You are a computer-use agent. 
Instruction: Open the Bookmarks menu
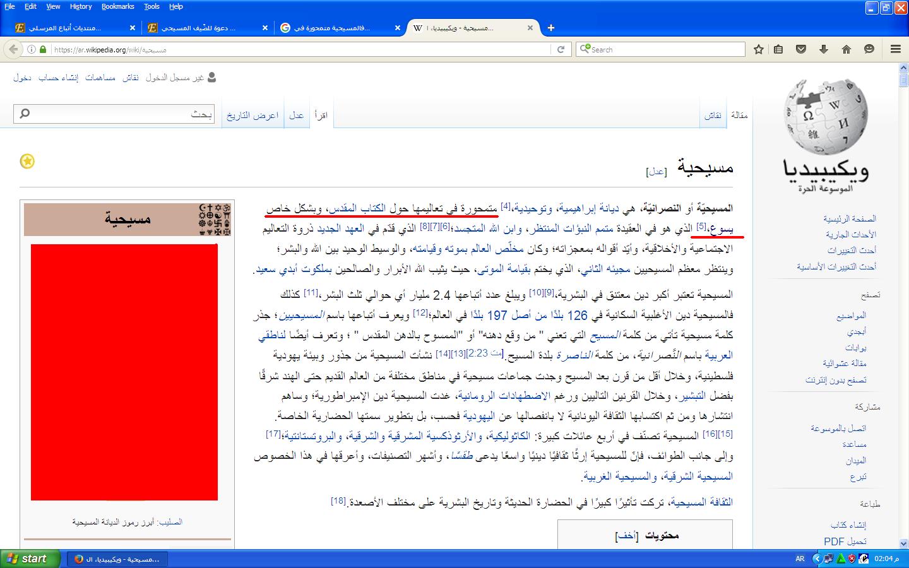117,6
